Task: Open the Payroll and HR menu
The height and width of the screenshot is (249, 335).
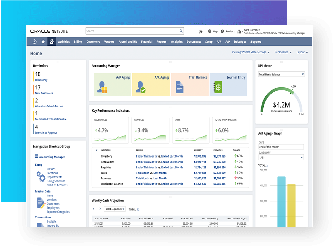Action: 126,42
